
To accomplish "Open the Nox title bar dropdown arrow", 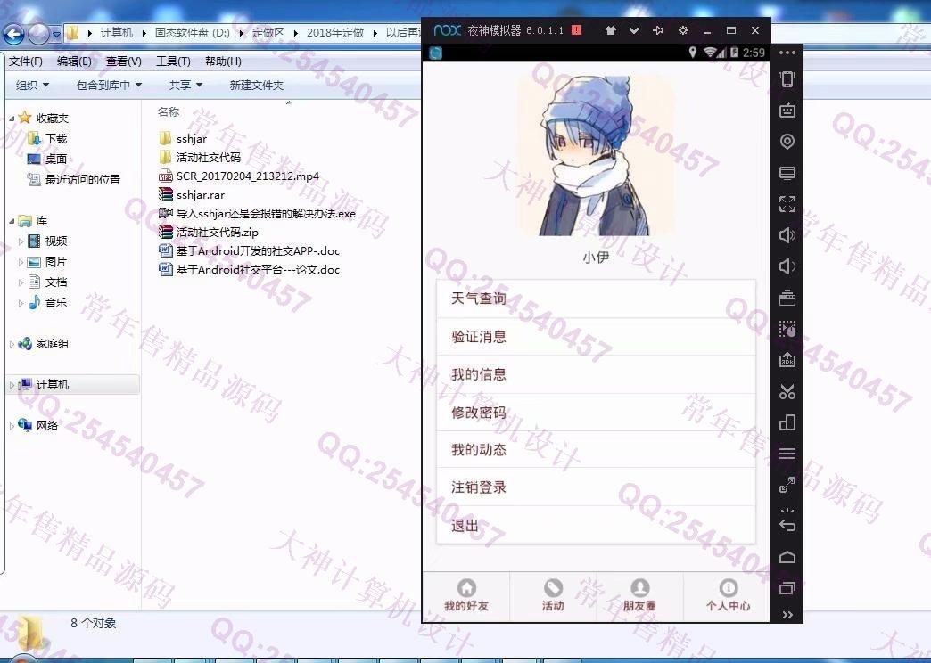I will 634,30.
